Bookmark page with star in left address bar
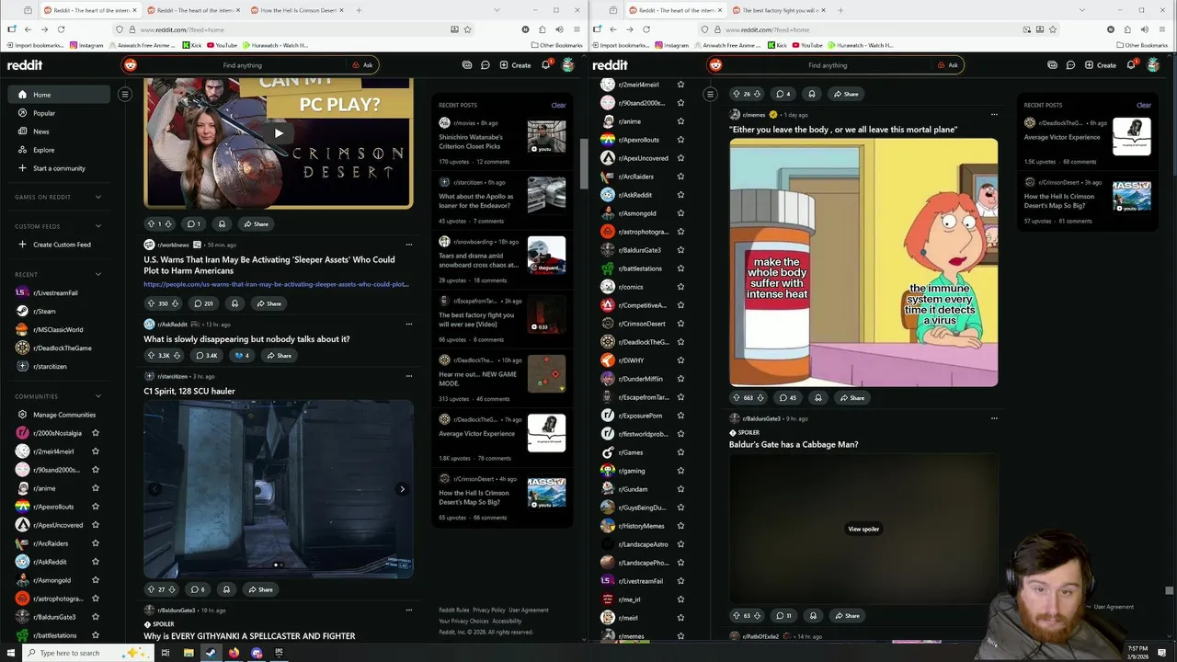Viewport: 1177px width, 662px height. coord(467,29)
